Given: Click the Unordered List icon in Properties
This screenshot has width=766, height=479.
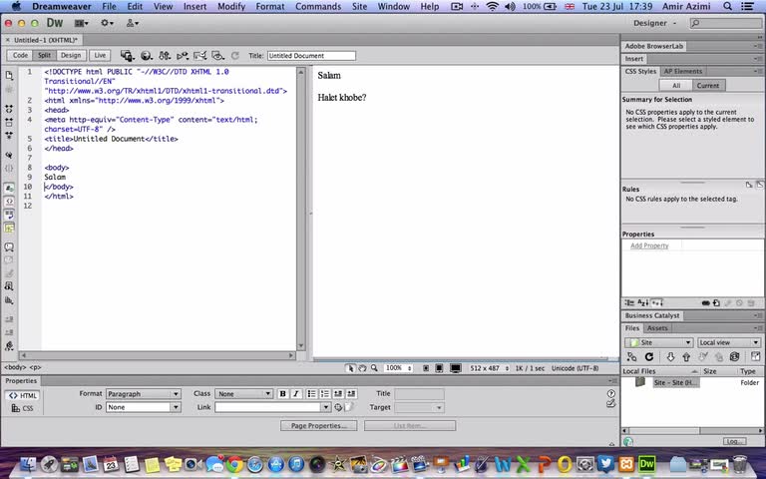Looking at the screenshot, I should (x=311, y=394).
